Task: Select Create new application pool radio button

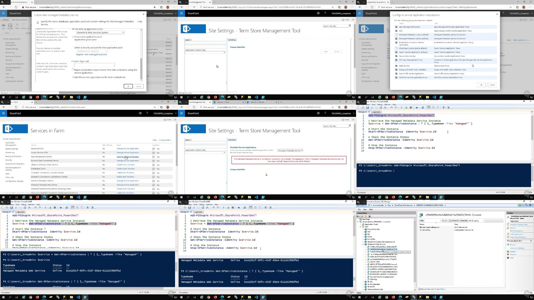Action: point(73,37)
